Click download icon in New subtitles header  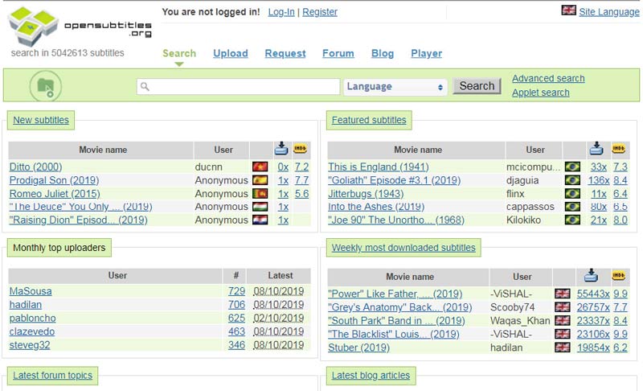tap(281, 149)
